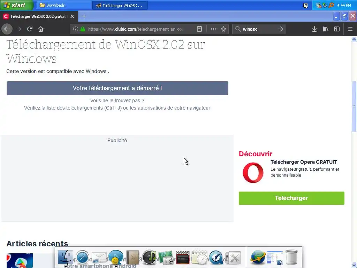Click the Télécharger de WinOSX 2.02 heading

106,51
